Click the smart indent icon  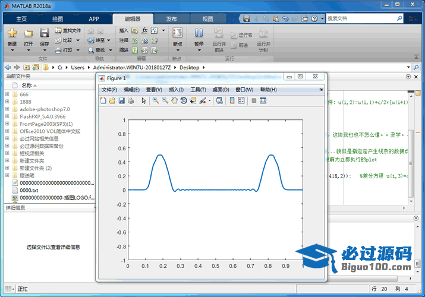(135, 50)
